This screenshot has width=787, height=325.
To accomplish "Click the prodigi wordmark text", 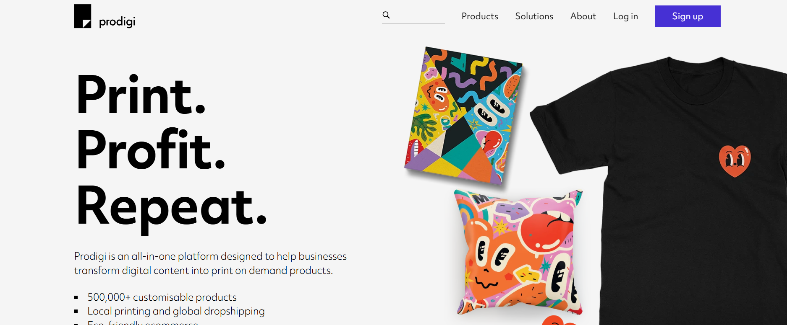I will [117, 22].
